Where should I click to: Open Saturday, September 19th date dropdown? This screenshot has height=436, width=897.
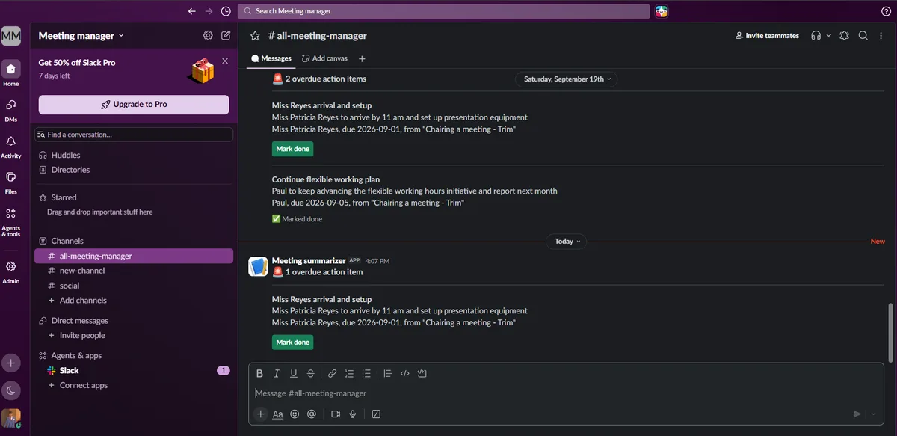(x=567, y=79)
